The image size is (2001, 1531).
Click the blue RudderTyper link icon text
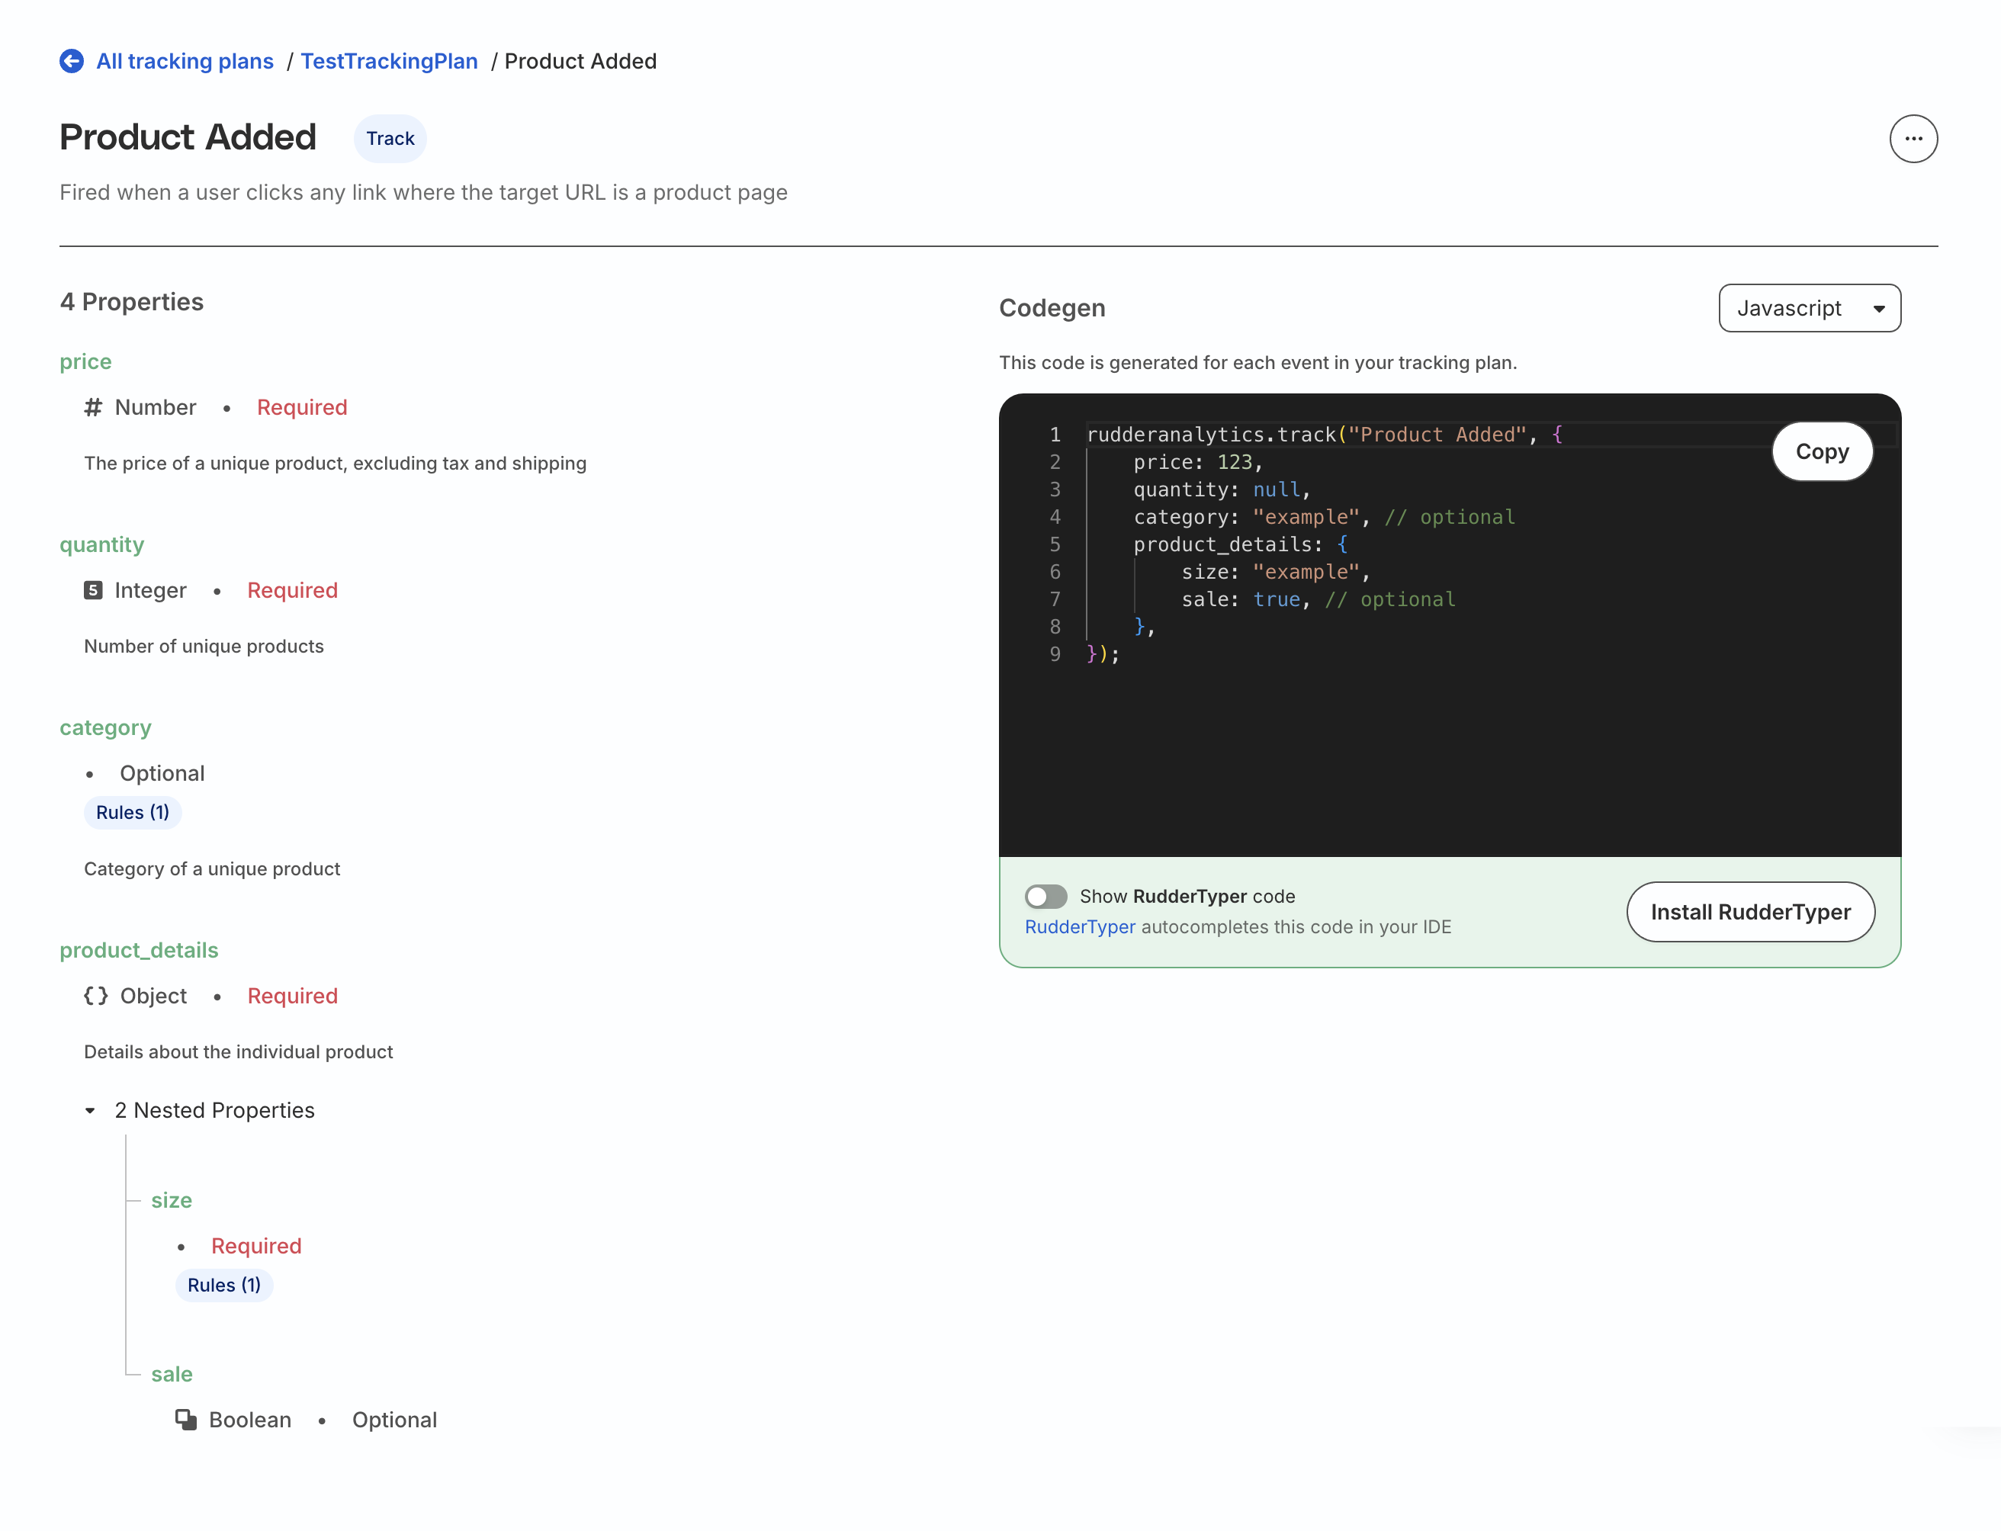coord(1080,927)
